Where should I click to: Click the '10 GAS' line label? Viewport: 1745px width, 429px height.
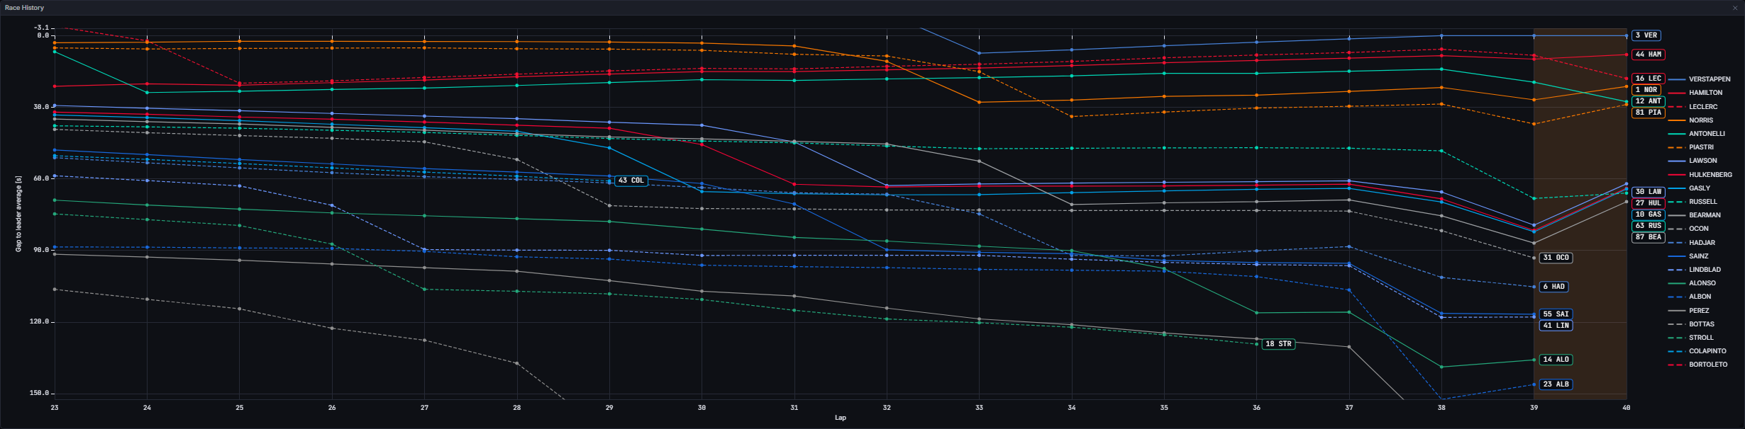[1649, 214]
